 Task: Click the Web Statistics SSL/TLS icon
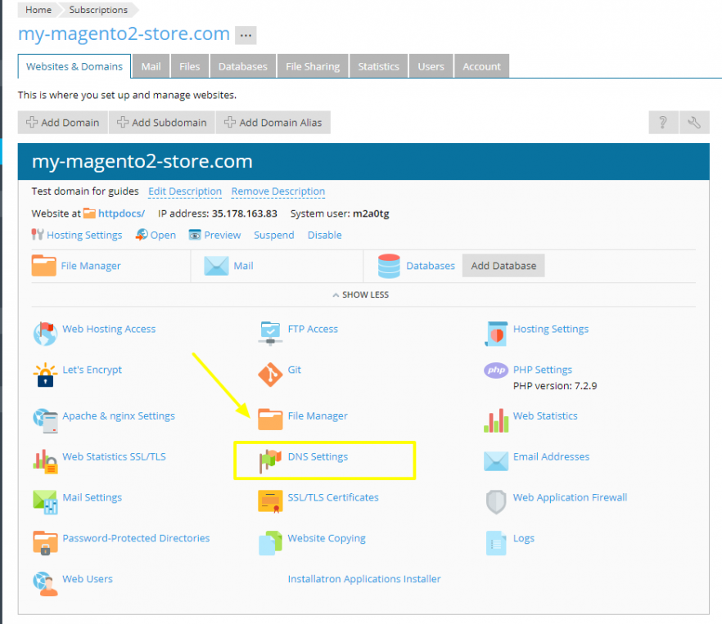pos(45,461)
